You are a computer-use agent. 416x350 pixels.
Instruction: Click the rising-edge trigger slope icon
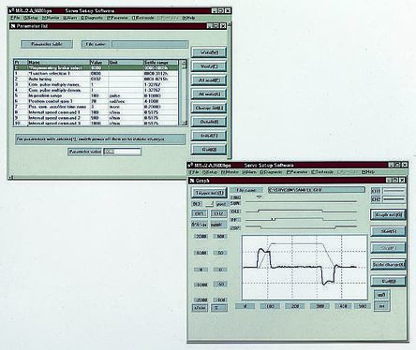tap(210, 204)
